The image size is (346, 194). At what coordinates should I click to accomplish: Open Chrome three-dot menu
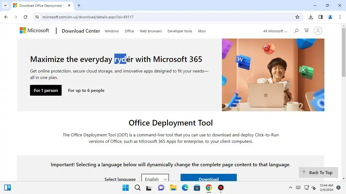coord(340,17)
